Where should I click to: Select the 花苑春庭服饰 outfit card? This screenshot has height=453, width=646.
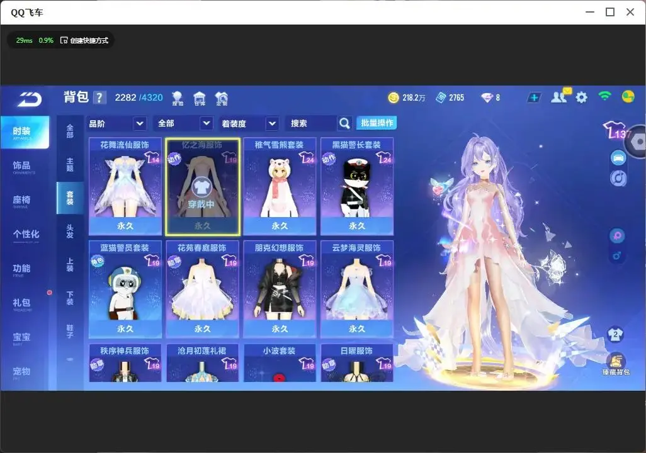coord(202,289)
